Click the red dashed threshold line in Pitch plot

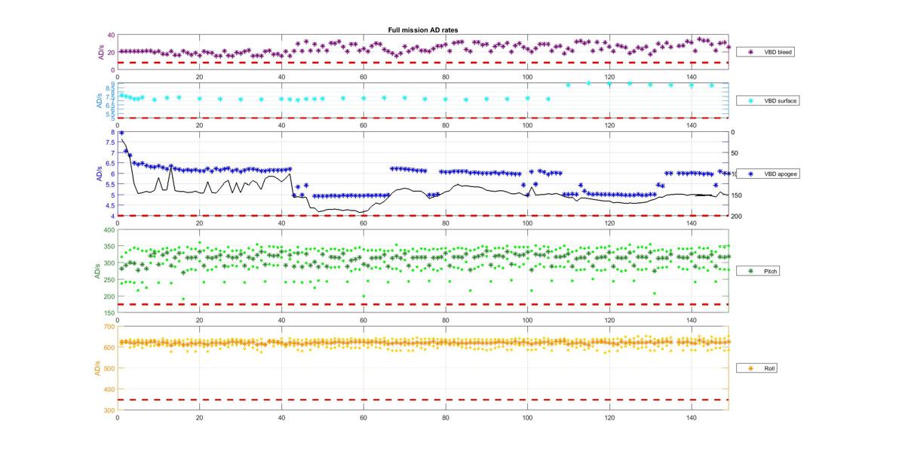(423, 304)
